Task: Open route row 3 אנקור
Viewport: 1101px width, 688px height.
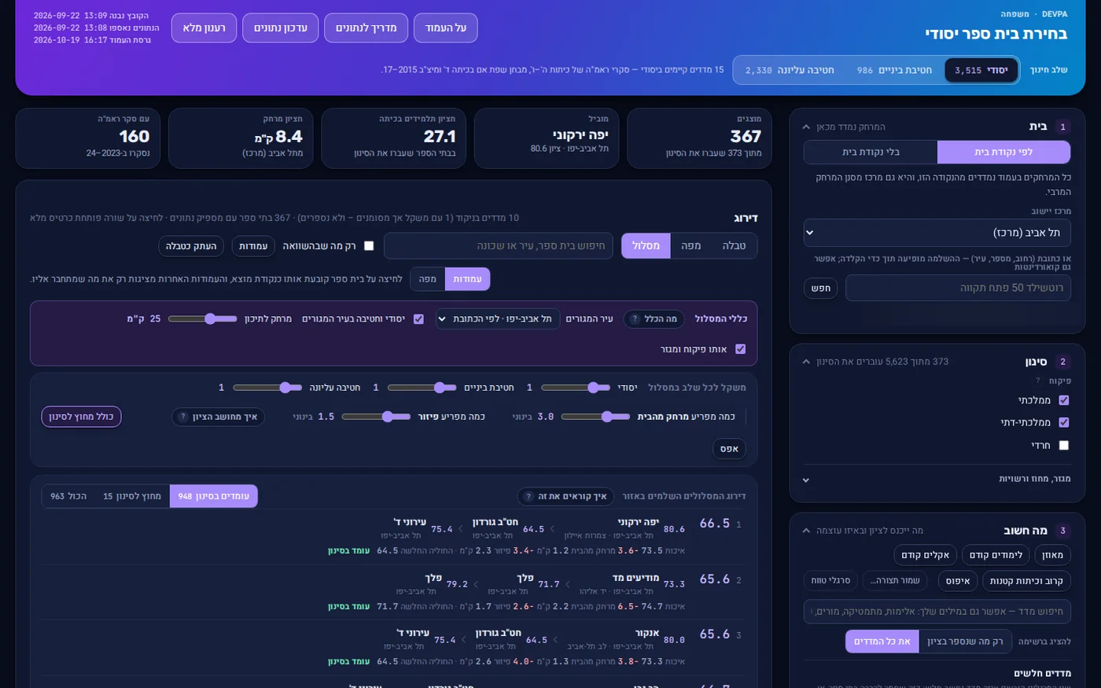Action: click(393, 647)
